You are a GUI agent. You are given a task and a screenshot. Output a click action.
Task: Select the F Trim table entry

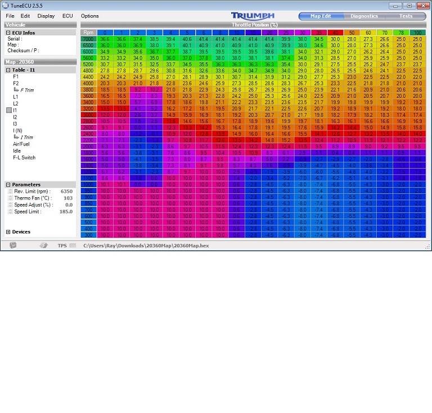[x=26, y=90]
